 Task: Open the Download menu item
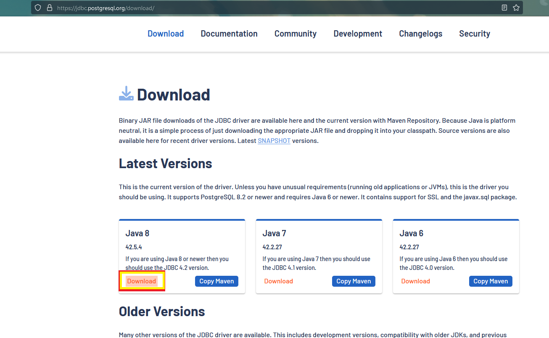pyautogui.click(x=166, y=34)
